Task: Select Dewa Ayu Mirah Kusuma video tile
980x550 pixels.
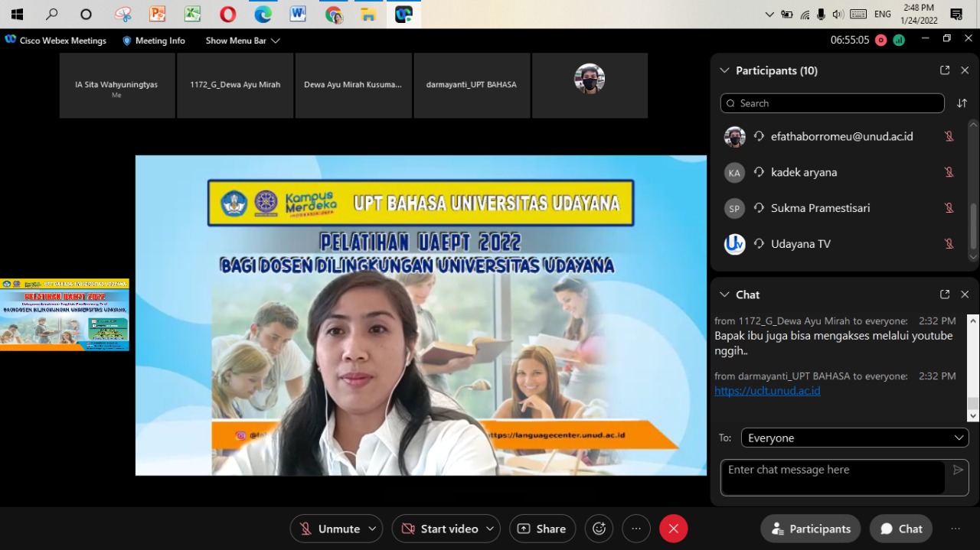Action: click(353, 86)
